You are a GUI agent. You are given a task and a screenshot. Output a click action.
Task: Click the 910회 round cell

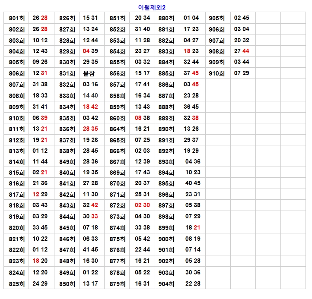point(217,73)
